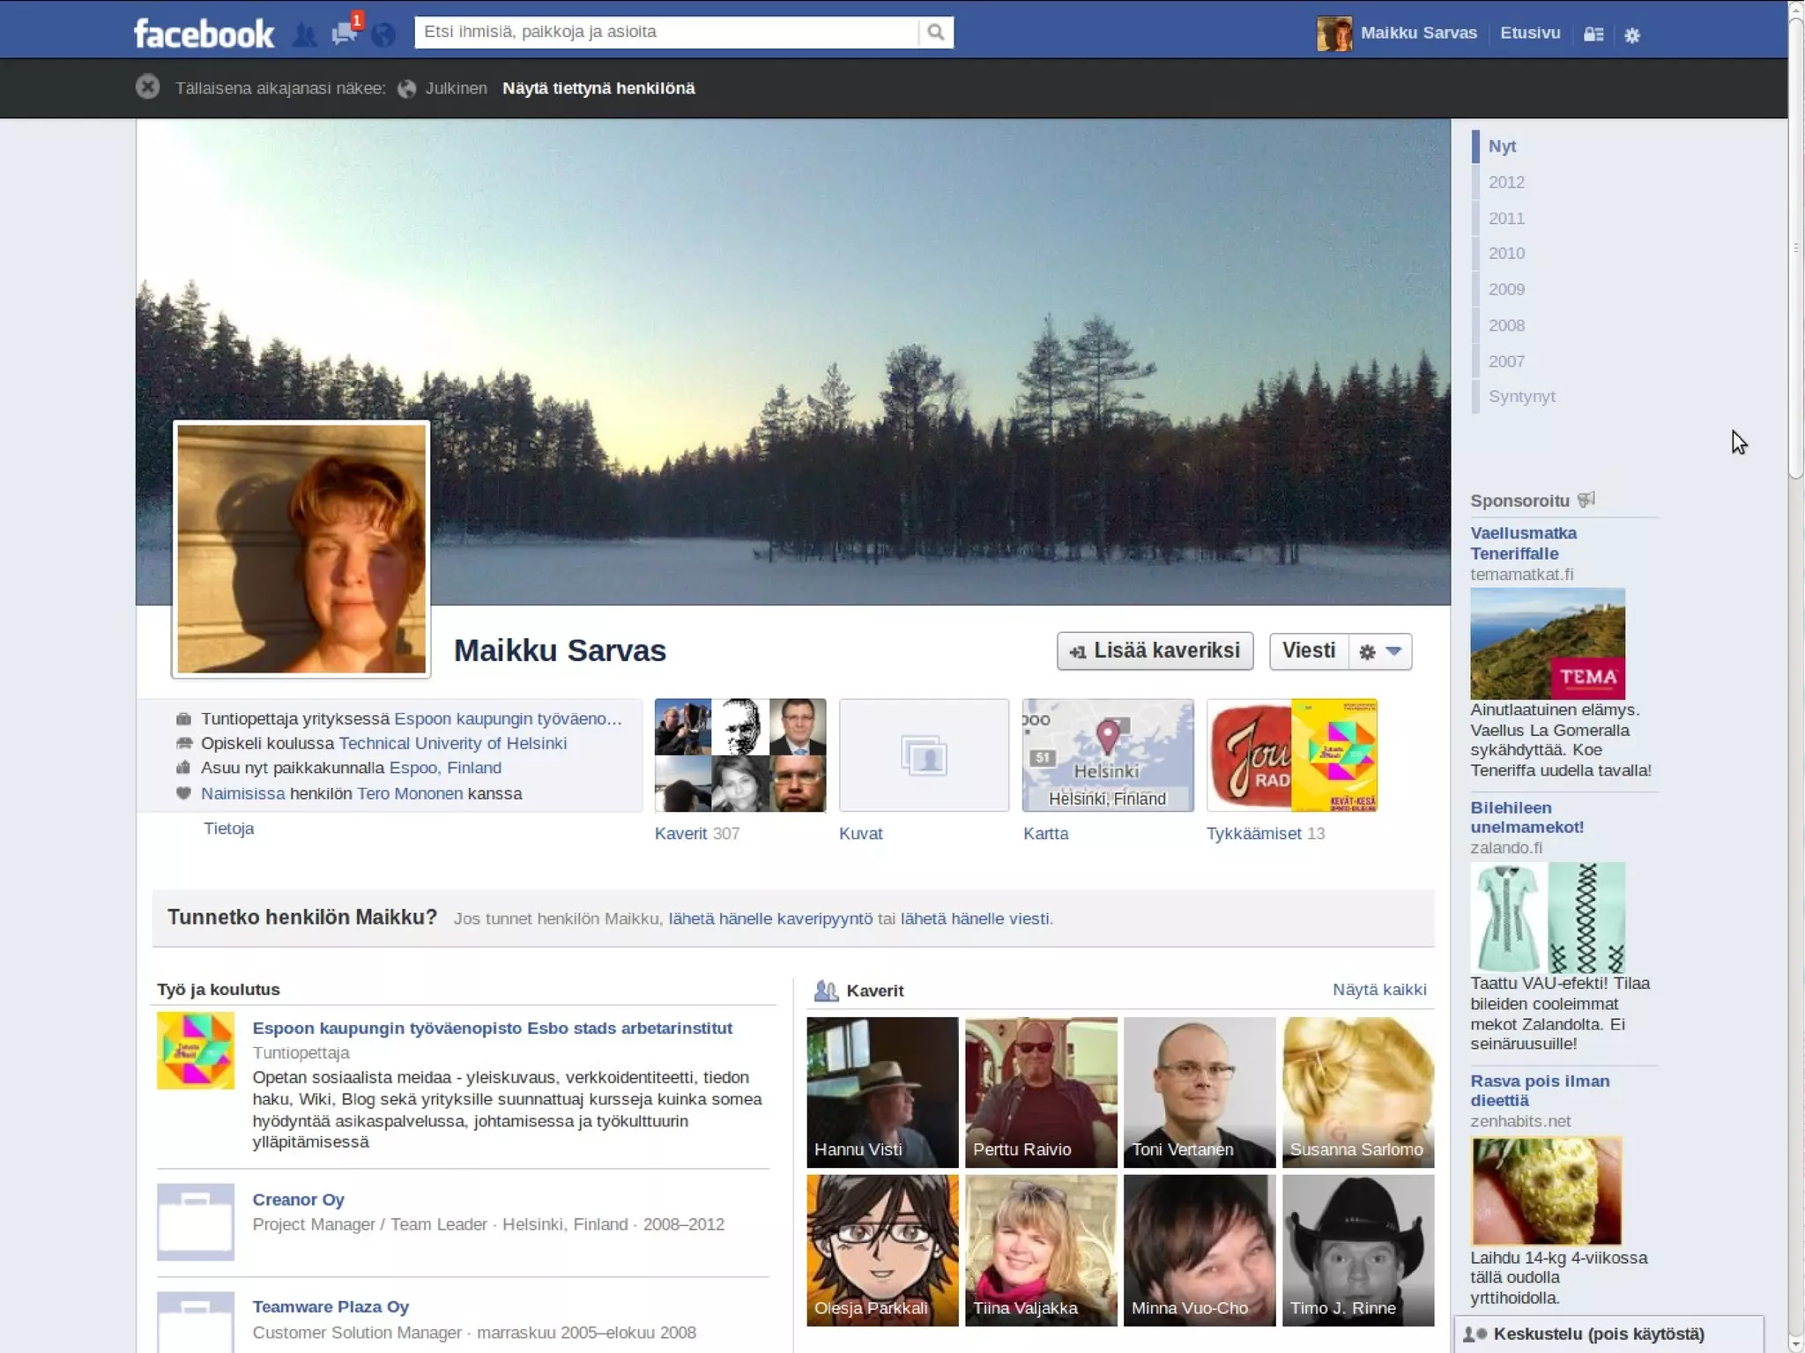
Task: Open the Etusivu home menu item
Action: coord(1530,33)
